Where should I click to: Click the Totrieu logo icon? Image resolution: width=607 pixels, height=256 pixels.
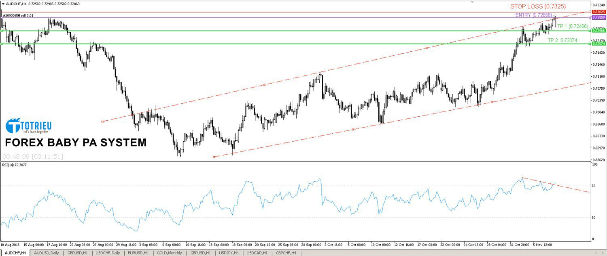pyautogui.click(x=13, y=126)
